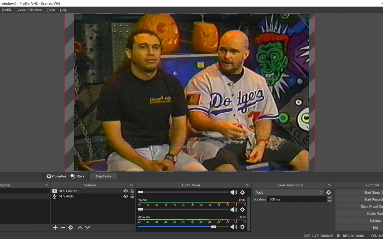383x239 pixels.
Task: Open the Mic/Aux mixer settings gear
Action: tap(242, 209)
